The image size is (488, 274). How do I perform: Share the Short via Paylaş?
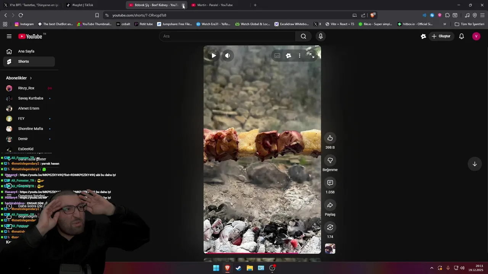click(x=330, y=205)
